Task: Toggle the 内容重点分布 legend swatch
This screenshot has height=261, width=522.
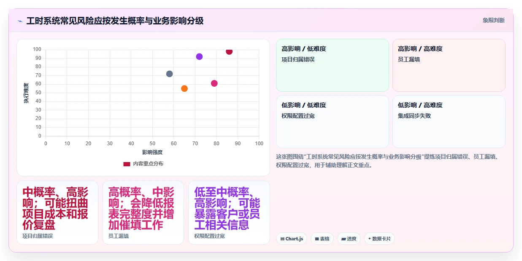Action: [127, 164]
